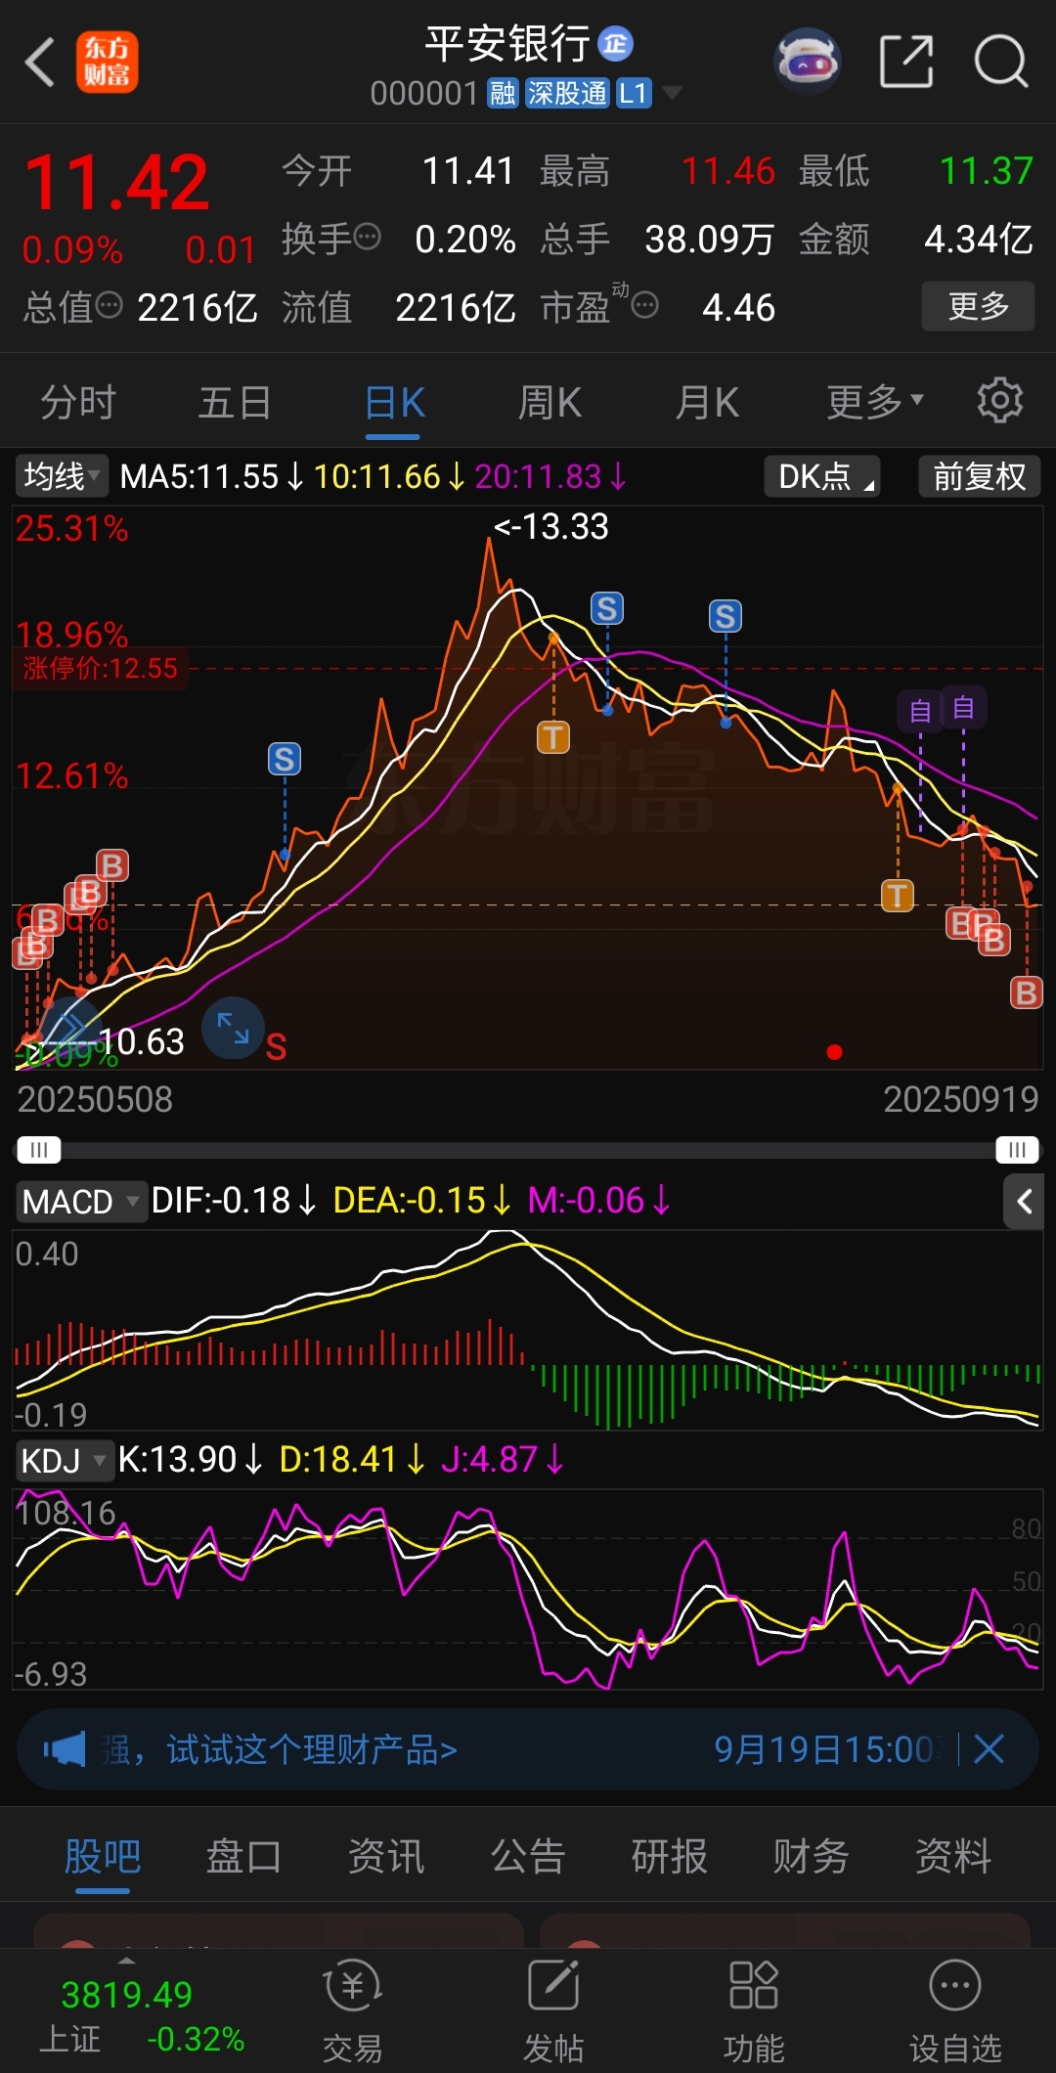Open the 公告 tab
This screenshot has height=2073, width=1056.
coord(528,1856)
